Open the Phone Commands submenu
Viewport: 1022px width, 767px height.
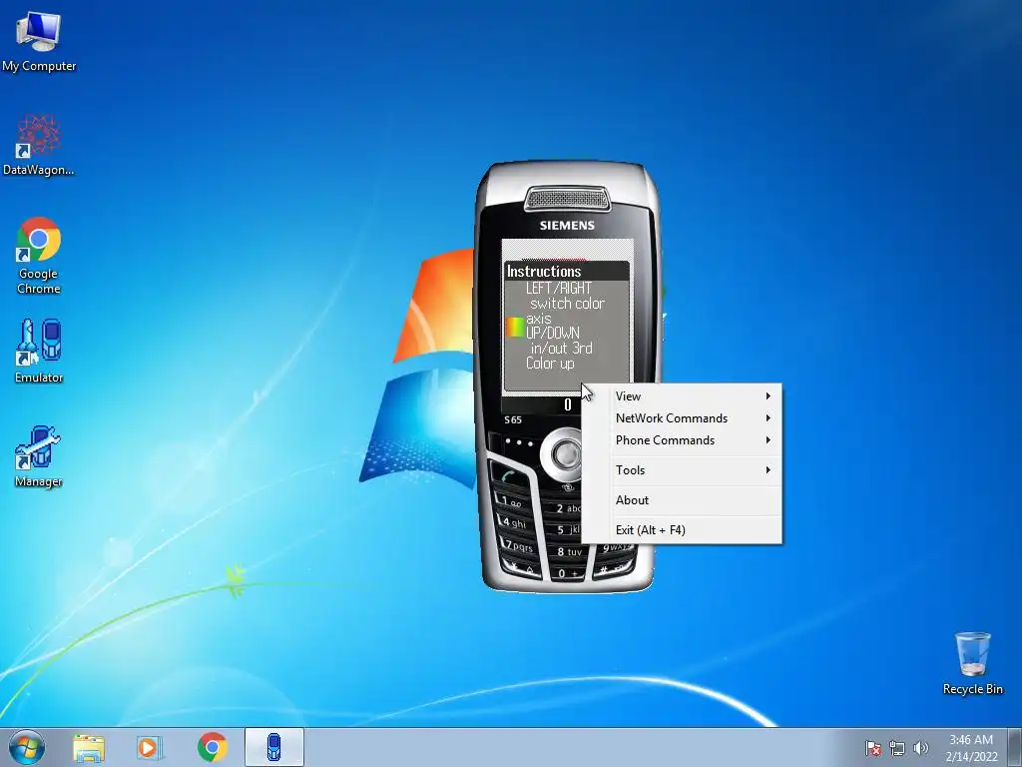pyautogui.click(x=682, y=440)
